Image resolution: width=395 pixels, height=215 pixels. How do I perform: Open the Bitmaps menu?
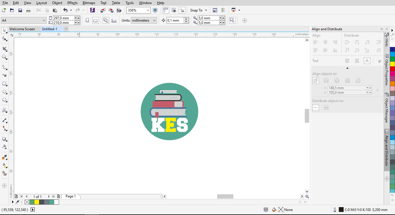pyautogui.click(x=89, y=3)
